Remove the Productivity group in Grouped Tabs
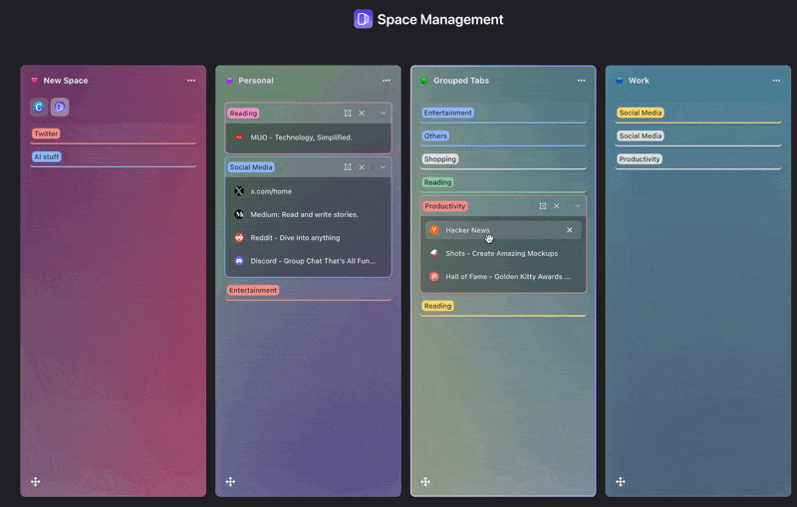 pos(557,206)
